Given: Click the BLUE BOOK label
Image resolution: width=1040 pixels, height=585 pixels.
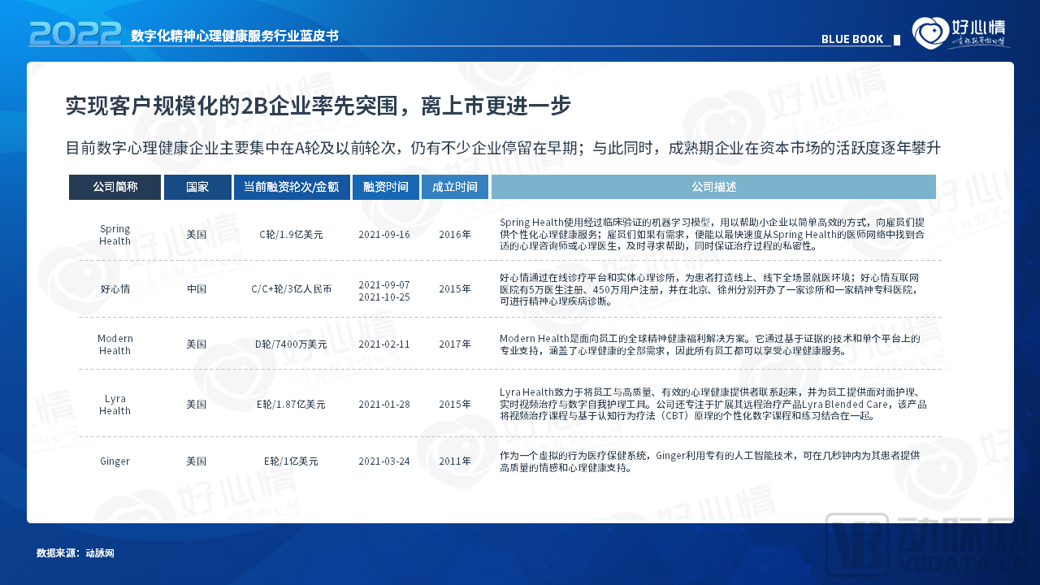Looking at the screenshot, I should (x=852, y=39).
